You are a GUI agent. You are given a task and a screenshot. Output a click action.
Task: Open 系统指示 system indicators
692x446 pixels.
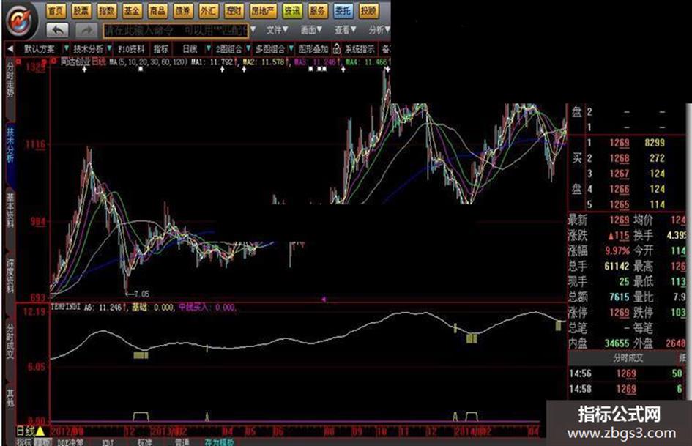[360, 49]
